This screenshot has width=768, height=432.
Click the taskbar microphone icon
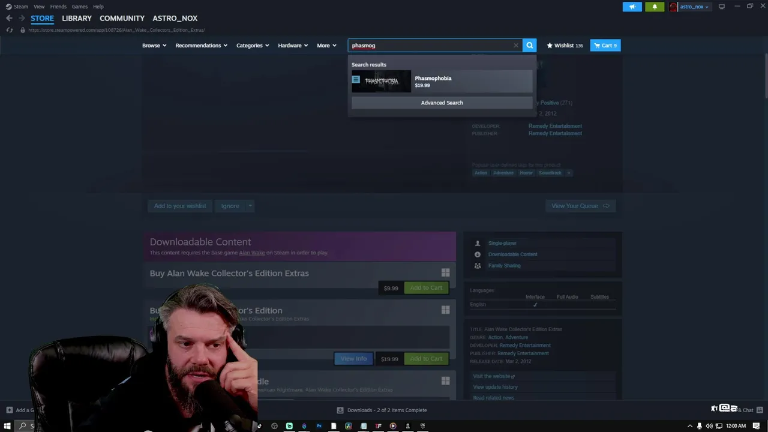699,426
